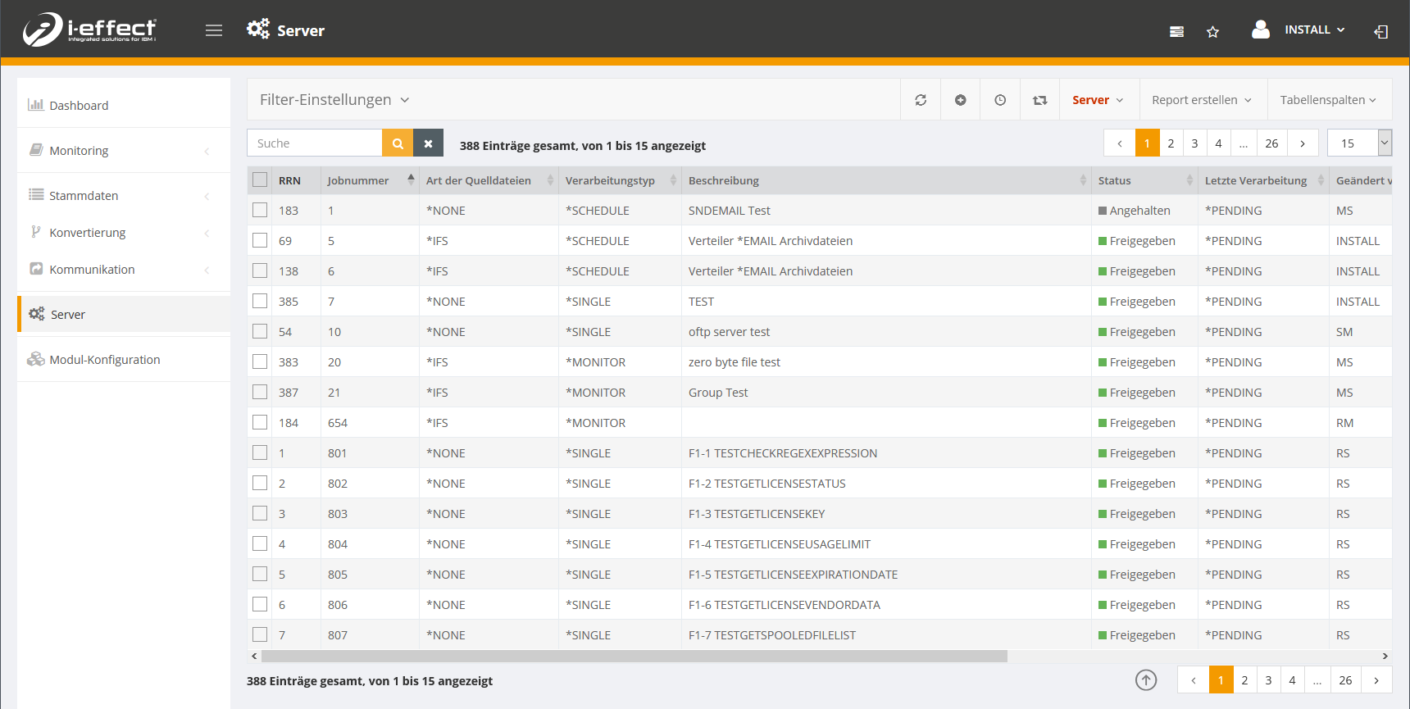Sort table by Jobnummer column header

pyautogui.click(x=358, y=180)
